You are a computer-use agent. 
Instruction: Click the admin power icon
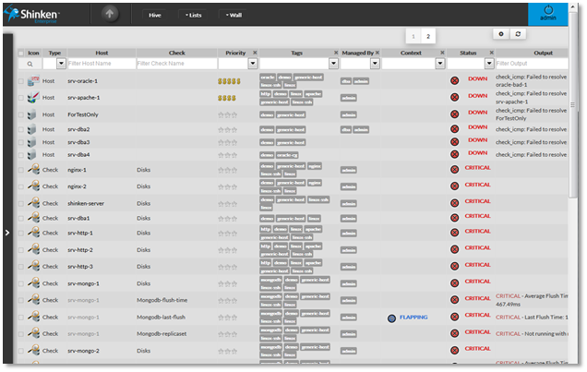548,10
